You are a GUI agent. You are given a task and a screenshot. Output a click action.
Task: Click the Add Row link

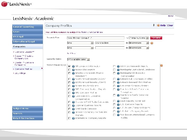(x=71, y=53)
